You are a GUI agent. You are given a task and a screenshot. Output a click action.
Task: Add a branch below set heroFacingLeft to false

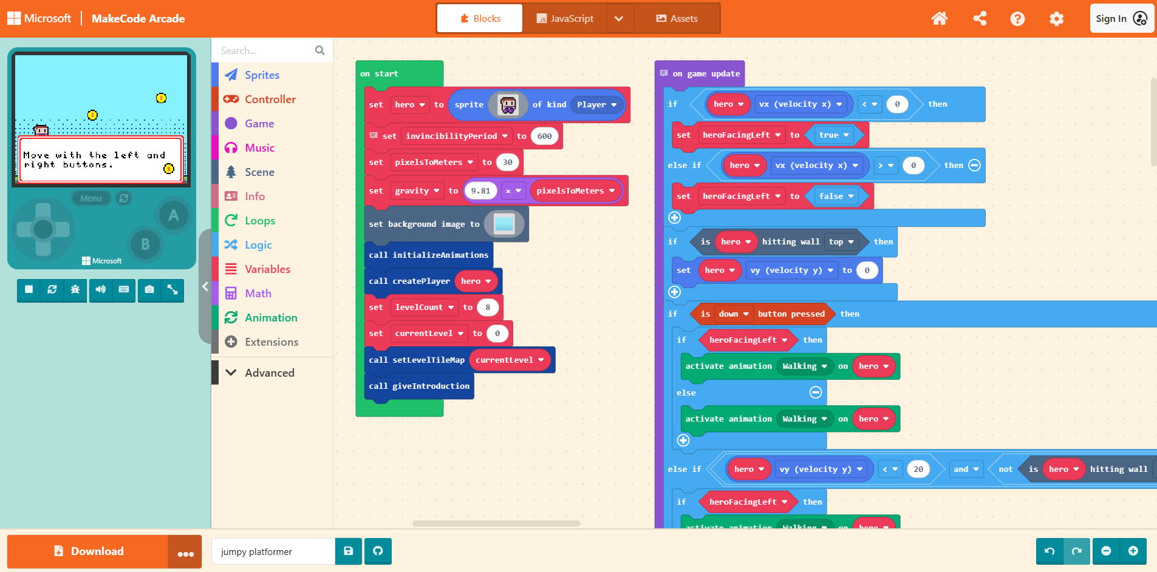pos(675,218)
